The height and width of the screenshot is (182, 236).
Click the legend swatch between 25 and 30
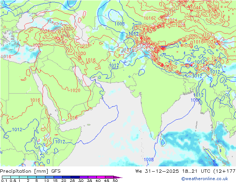click(75, 177)
